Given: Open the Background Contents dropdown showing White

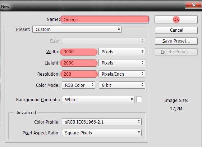Looking at the screenshot, I should (98, 99).
